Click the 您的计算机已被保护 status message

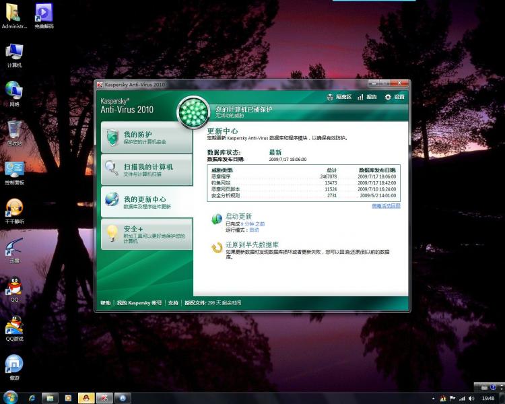pos(244,109)
